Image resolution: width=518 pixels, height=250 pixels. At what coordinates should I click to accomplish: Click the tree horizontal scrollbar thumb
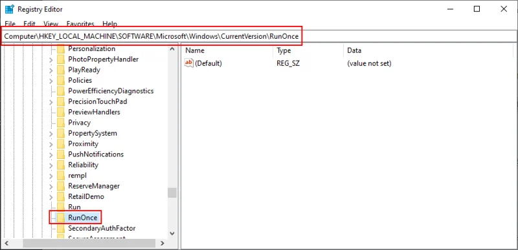pyautogui.click(x=89, y=244)
